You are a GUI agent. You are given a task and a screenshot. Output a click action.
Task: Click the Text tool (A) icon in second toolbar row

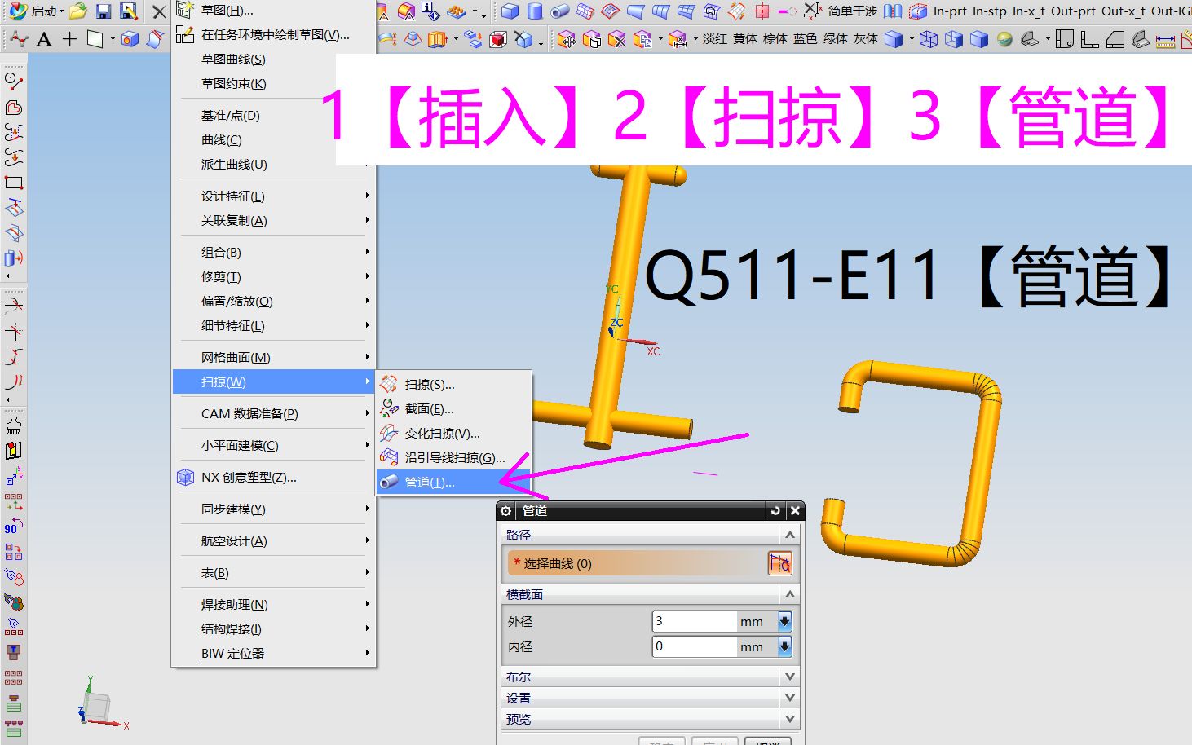[x=43, y=38]
